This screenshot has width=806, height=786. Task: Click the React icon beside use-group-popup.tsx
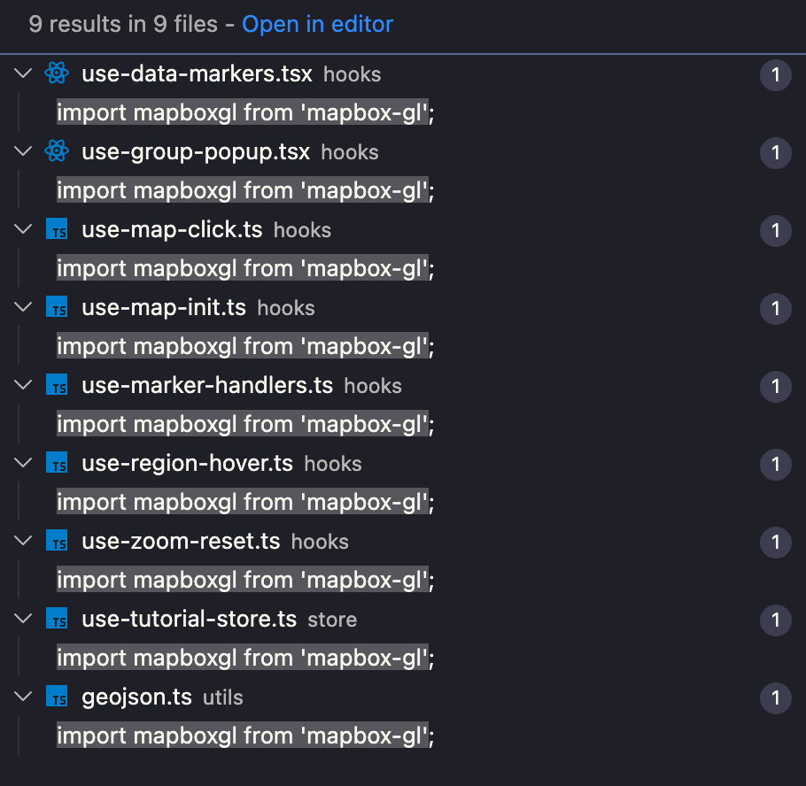[x=57, y=152]
